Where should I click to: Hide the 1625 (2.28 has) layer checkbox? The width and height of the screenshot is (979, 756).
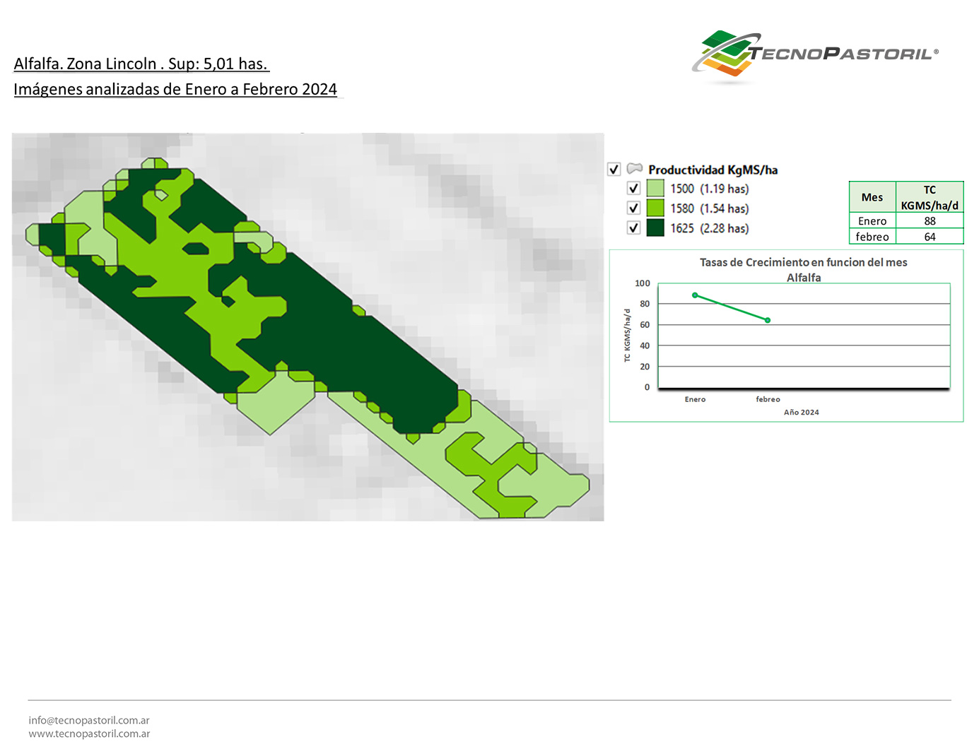633,228
